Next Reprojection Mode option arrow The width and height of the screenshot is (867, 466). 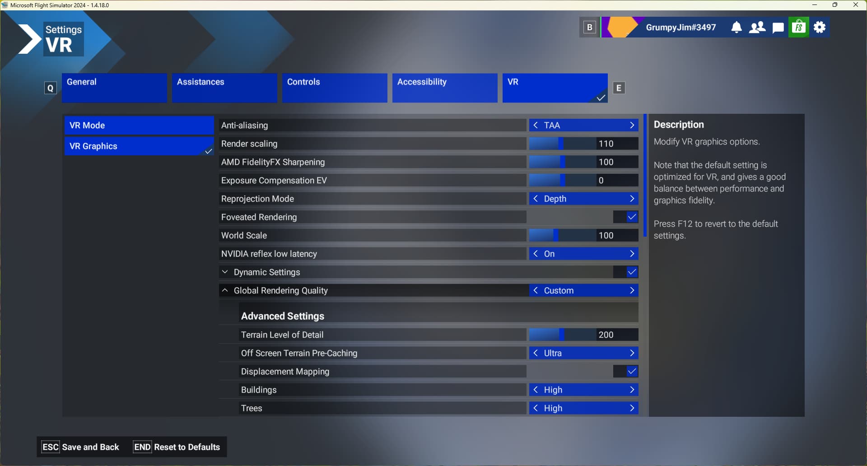click(632, 199)
